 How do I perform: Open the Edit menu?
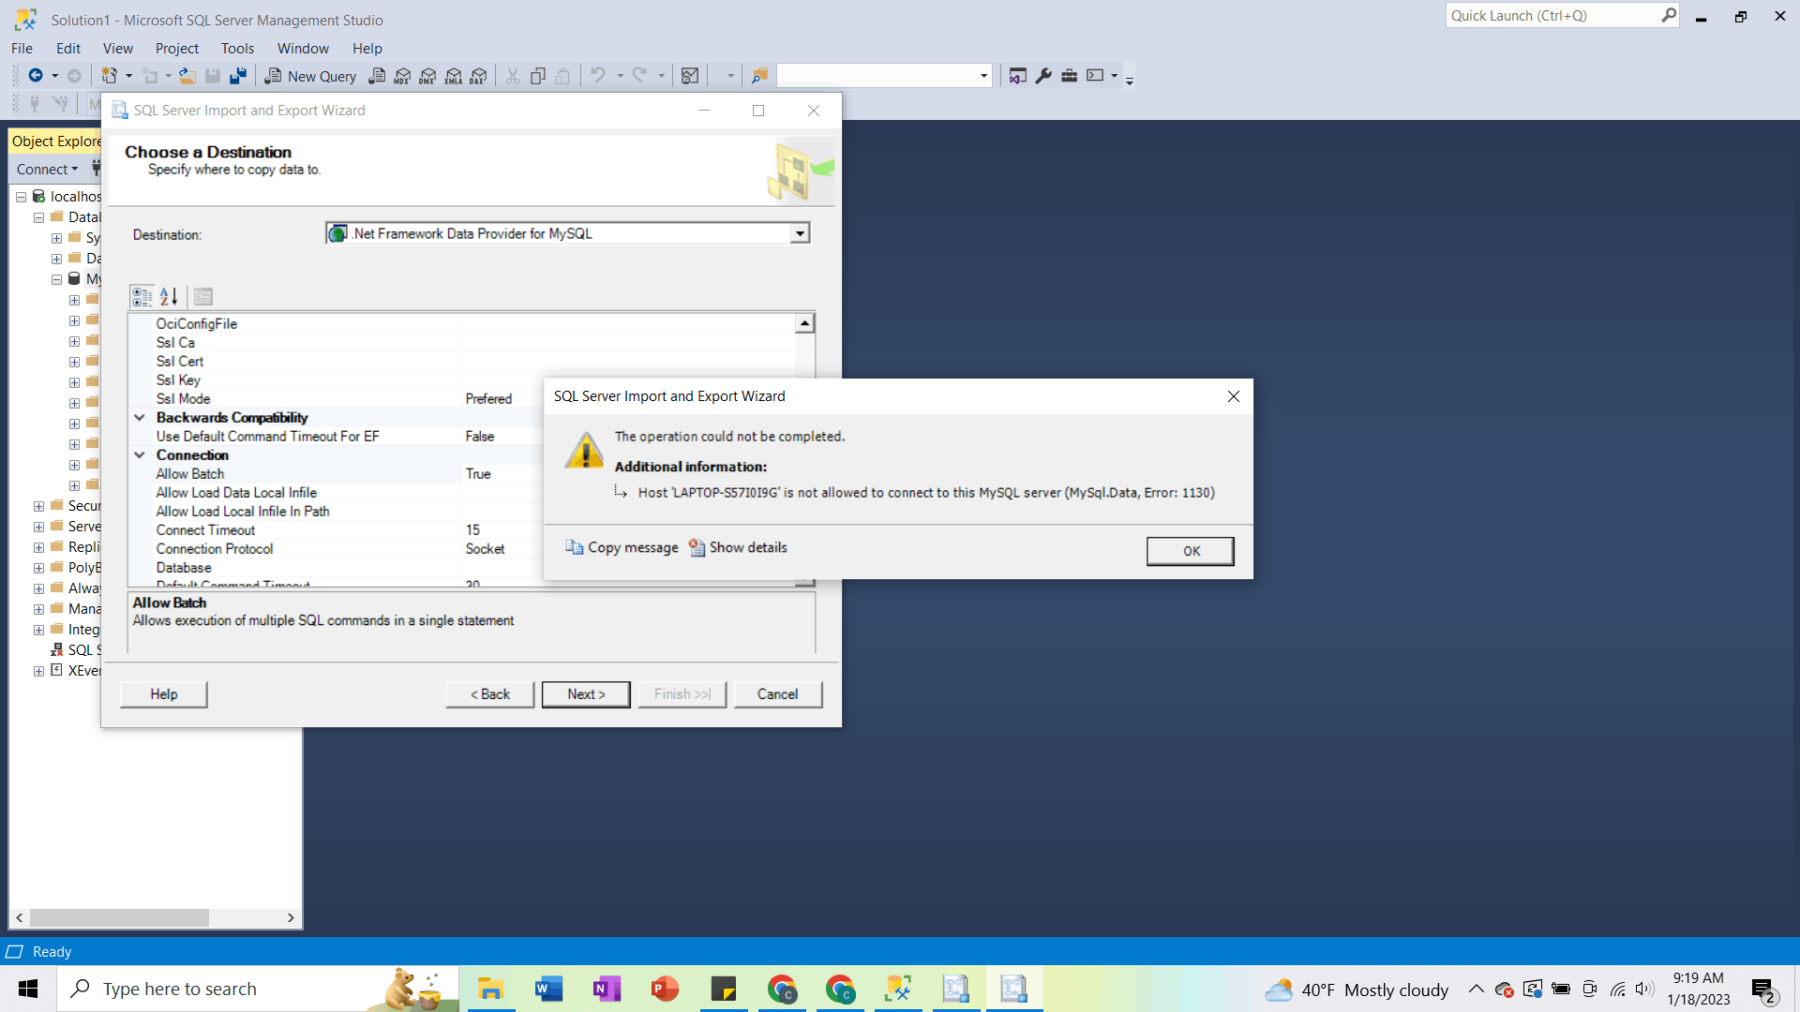68,48
